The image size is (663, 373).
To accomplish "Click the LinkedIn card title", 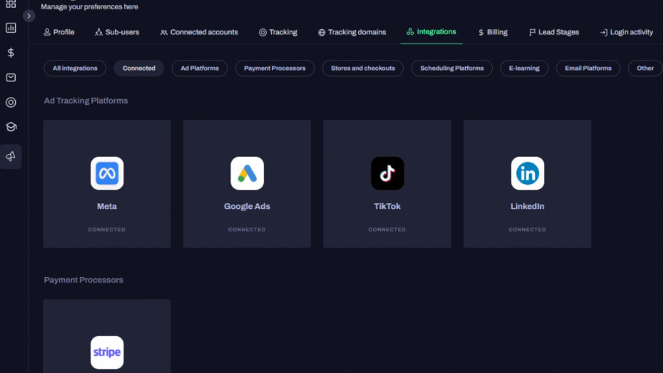I will tap(528, 207).
